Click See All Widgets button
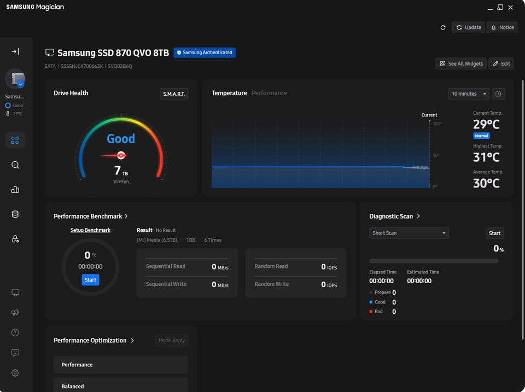Image resolution: width=525 pixels, height=392 pixels. click(461, 63)
